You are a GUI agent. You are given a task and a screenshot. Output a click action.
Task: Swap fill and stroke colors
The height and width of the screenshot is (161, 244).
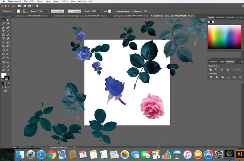9,74
